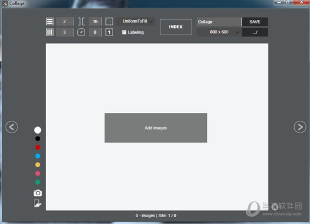
Task: Click the rounded corner radius icon
Action: click(81, 32)
